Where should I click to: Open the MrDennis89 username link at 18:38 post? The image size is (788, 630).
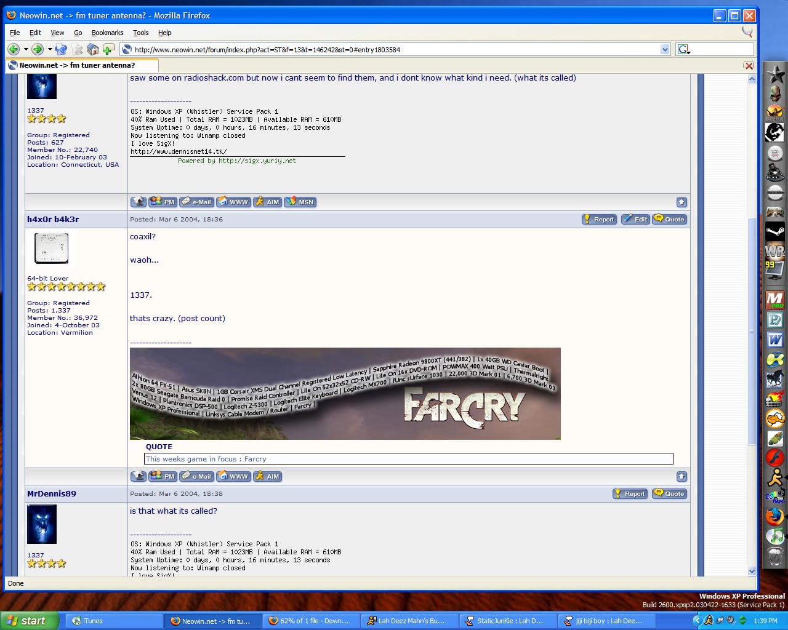pos(52,493)
